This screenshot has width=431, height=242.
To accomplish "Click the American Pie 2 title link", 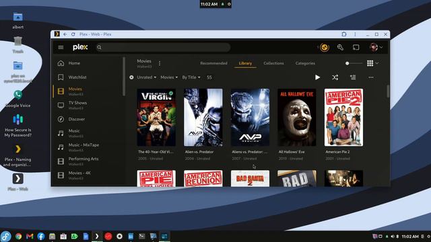I will (337, 152).
